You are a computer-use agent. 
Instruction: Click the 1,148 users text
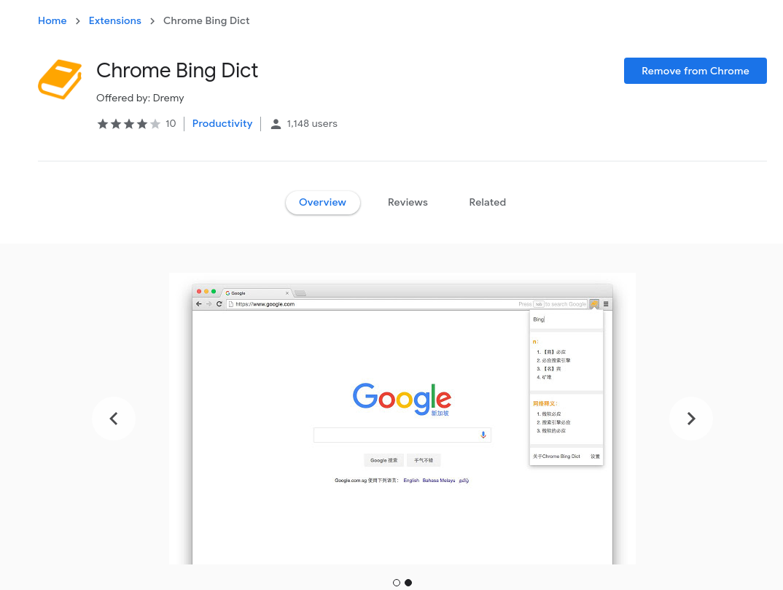312,123
